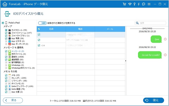The image size is (169, 106).
Task: Select メモ (25) in the sidebar
Action: click(x=15, y=75)
